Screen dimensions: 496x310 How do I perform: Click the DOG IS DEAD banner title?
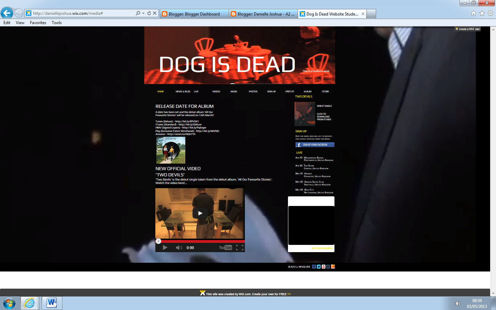click(227, 64)
